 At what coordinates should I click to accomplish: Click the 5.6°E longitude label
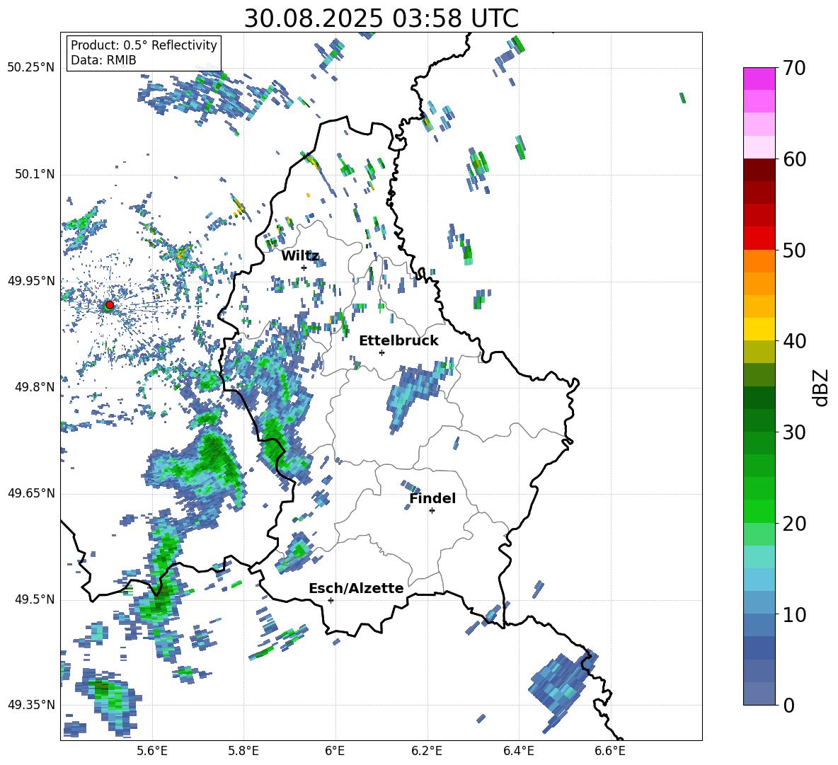coord(152,751)
